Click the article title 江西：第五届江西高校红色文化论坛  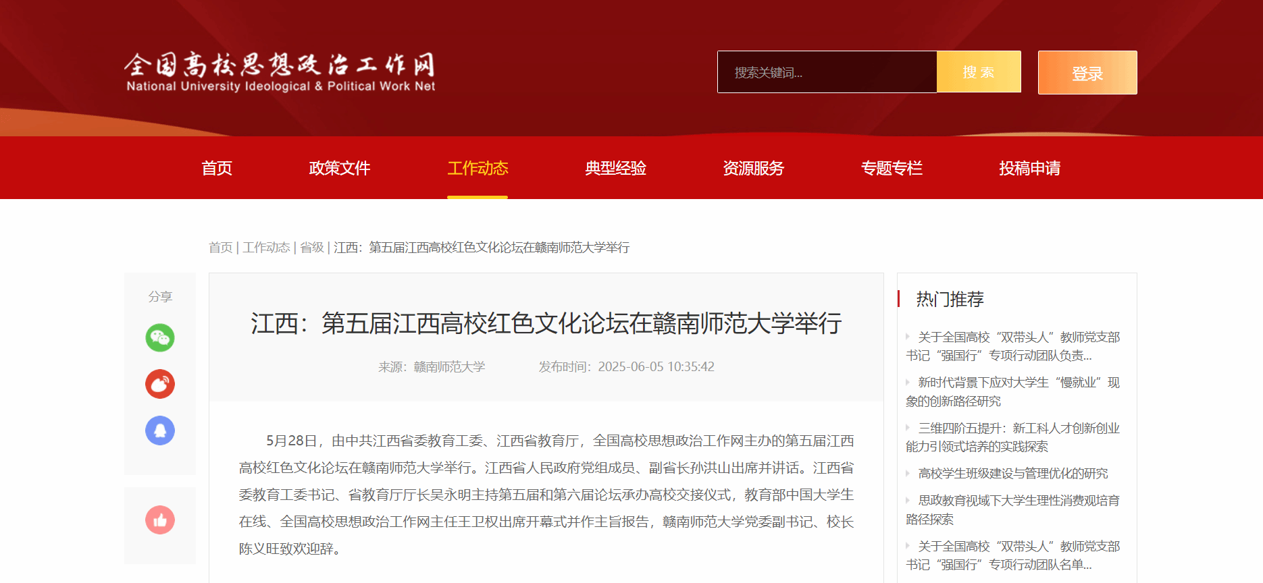546,323
